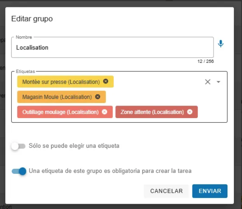The image size is (242, 209).
Task: Click the Editar grupo dialog title
Action: (x=32, y=19)
